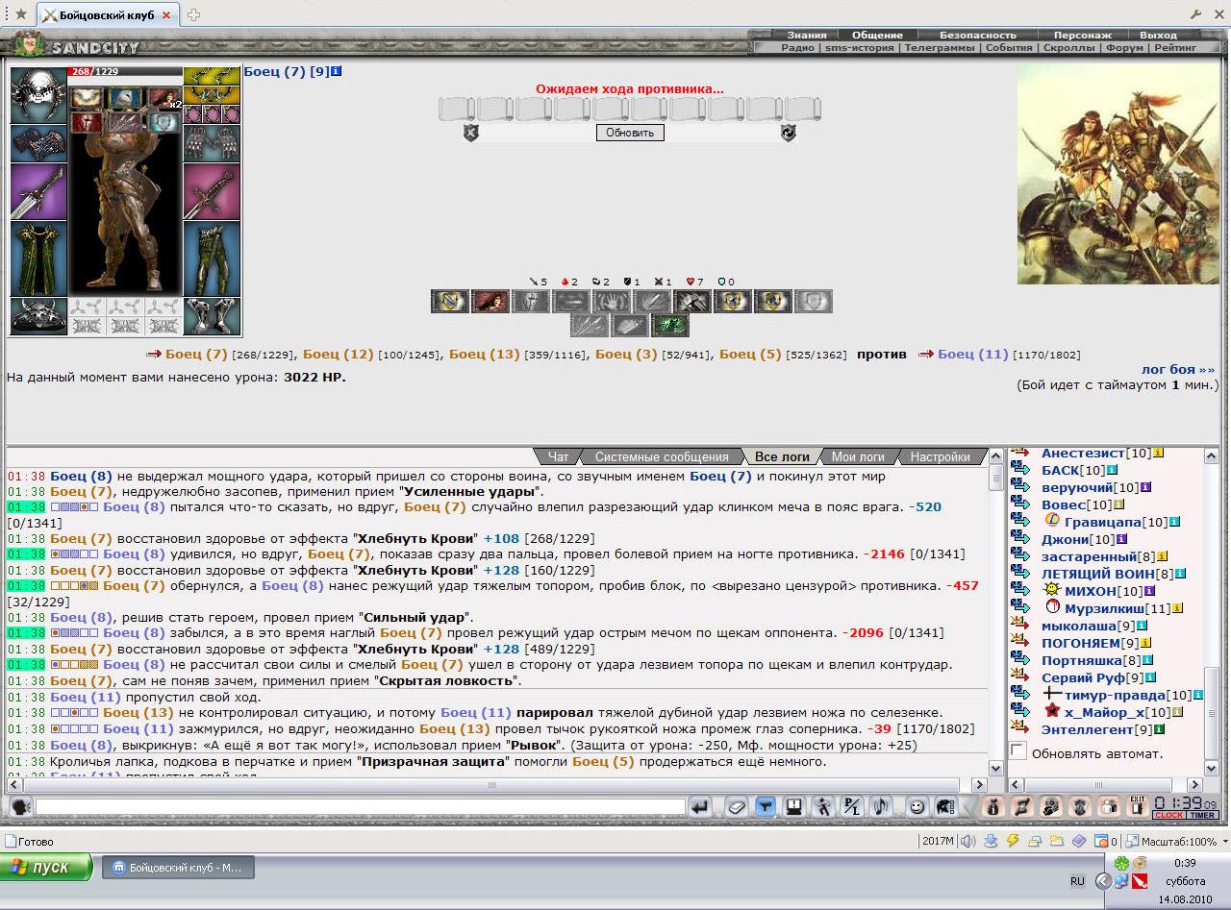Screen dimensions: 1231x910
Task: Open the Общение menu
Action: point(877,35)
